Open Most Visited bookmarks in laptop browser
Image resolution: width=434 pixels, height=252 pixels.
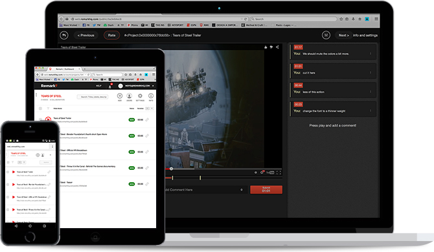pyautogui.click(x=69, y=25)
